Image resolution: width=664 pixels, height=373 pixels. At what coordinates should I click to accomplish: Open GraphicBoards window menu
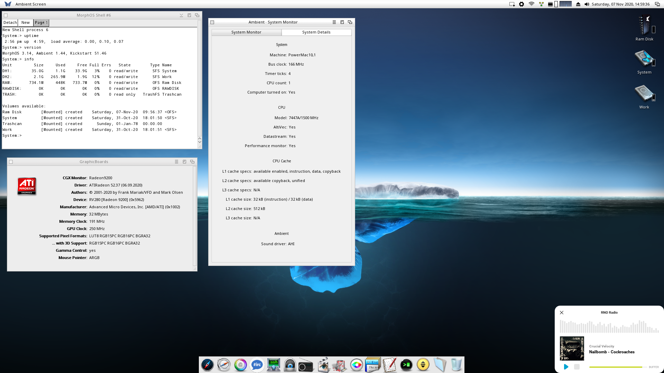click(x=177, y=161)
